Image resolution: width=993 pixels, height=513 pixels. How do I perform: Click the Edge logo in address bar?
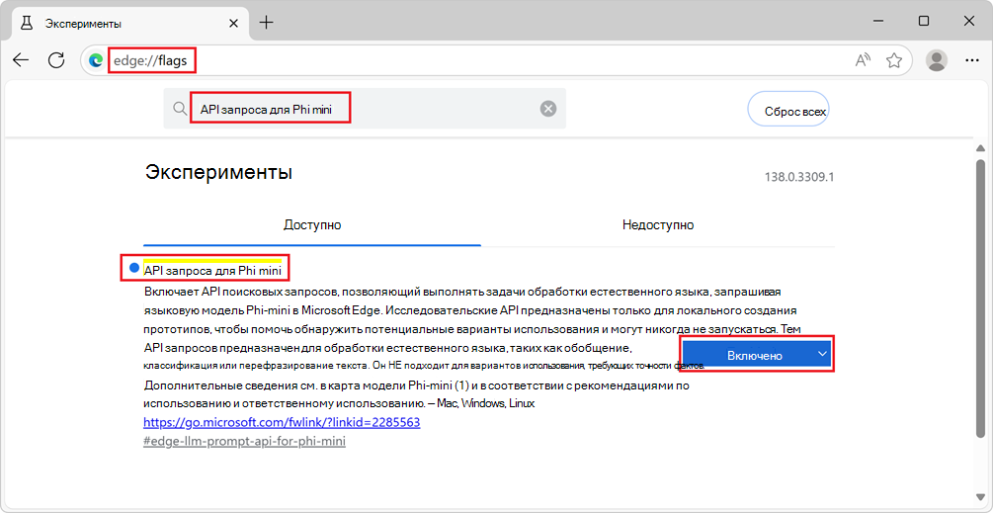click(96, 61)
